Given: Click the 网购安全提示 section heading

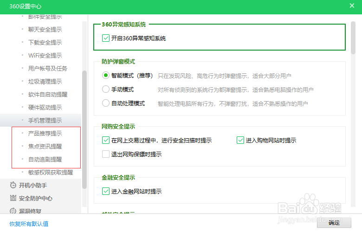Looking at the screenshot, I should coord(118,127).
